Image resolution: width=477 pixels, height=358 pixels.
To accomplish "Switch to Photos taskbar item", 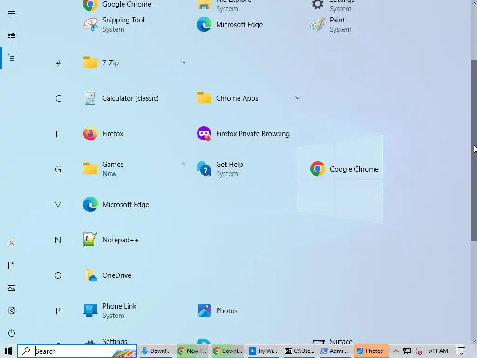I will (x=370, y=351).
